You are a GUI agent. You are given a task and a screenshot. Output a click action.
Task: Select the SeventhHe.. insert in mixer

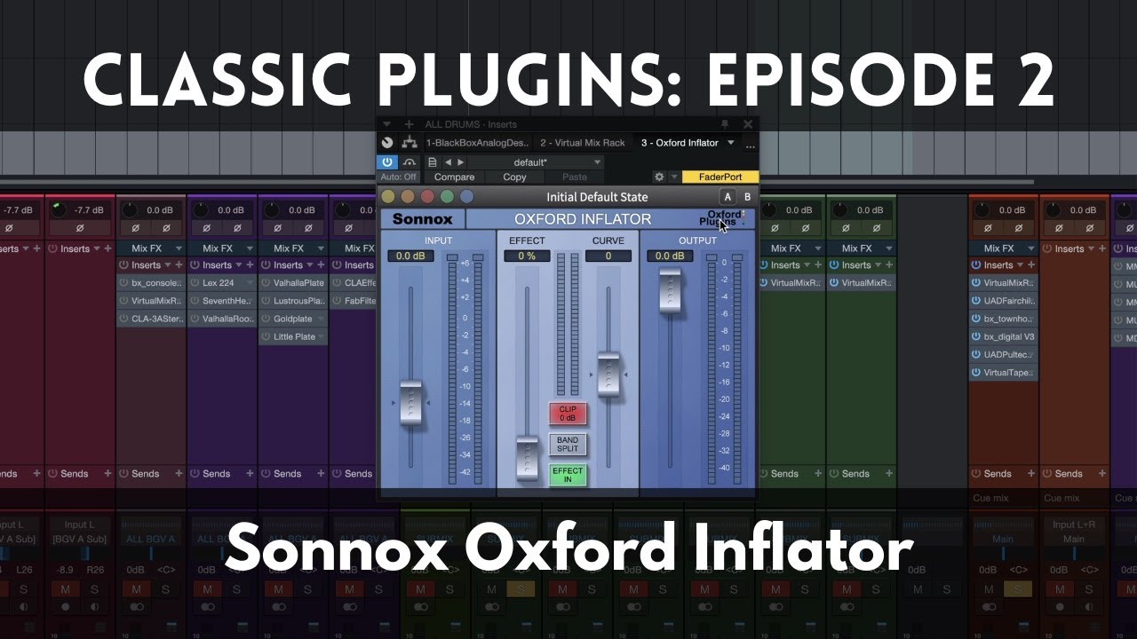(222, 301)
